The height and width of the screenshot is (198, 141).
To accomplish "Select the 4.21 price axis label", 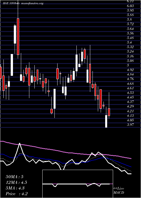I will click(130, 111).
